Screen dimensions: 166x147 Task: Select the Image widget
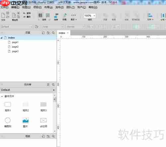coord(26,122)
